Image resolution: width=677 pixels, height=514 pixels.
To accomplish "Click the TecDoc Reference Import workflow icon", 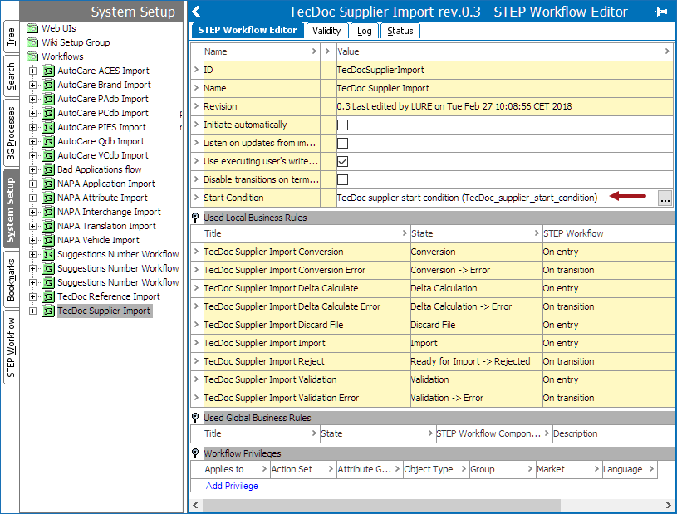I will tap(48, 296).
